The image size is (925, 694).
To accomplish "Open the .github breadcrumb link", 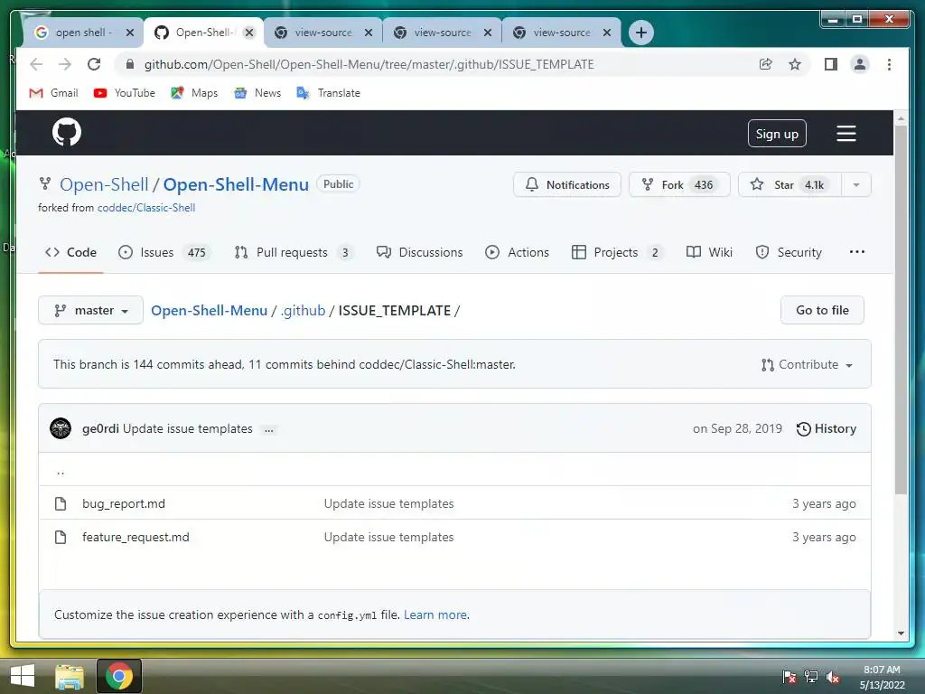I will tap(303, 311).
